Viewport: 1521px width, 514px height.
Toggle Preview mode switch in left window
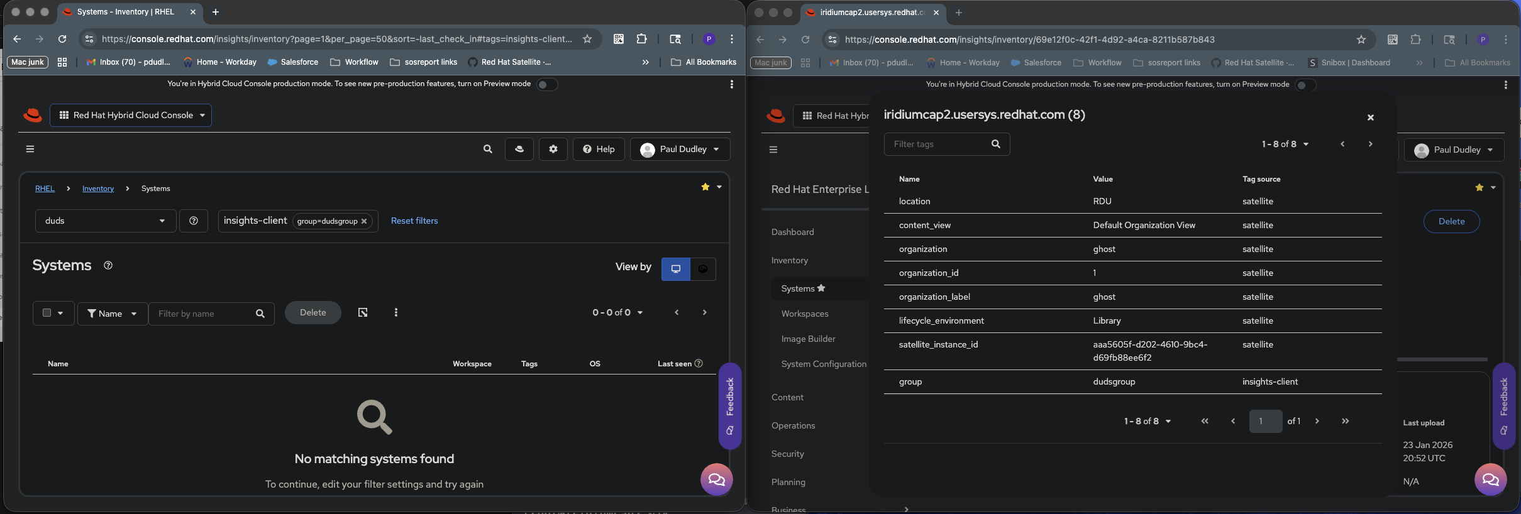click(546, 84)
